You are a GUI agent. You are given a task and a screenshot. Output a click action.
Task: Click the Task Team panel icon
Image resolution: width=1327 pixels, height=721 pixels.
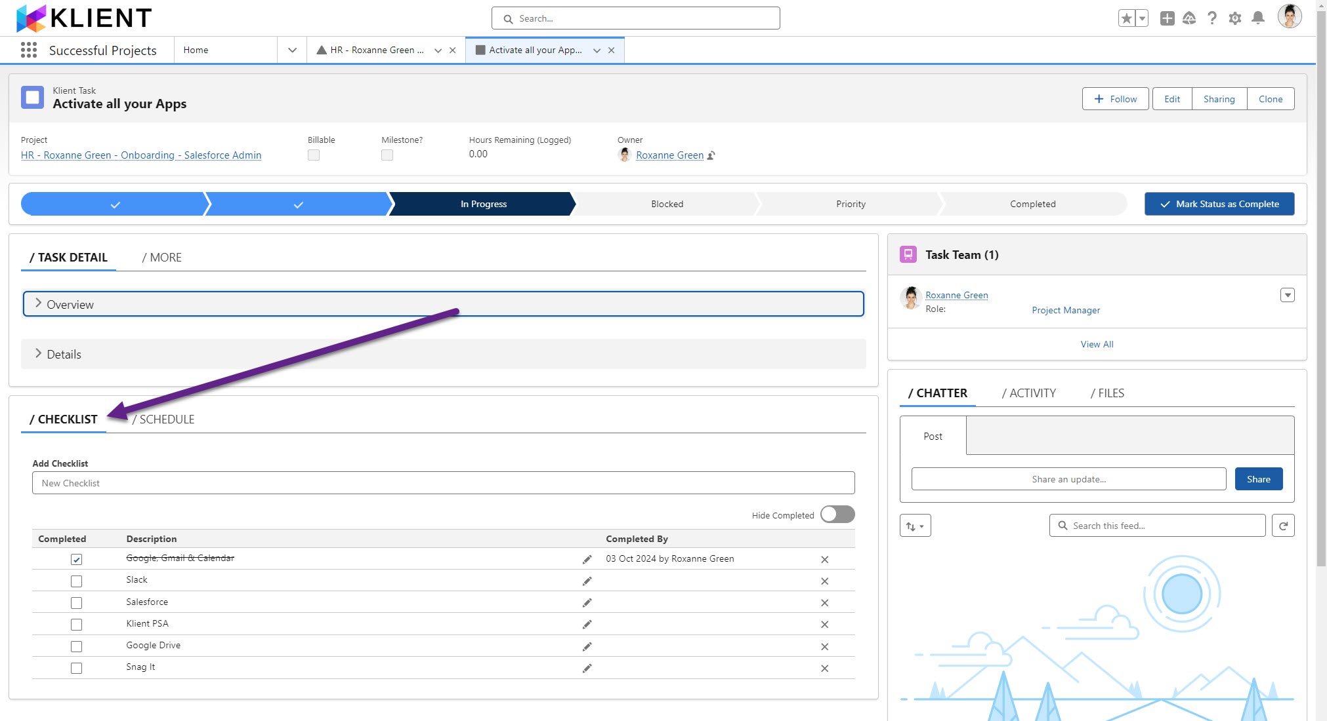coord(908,254)
